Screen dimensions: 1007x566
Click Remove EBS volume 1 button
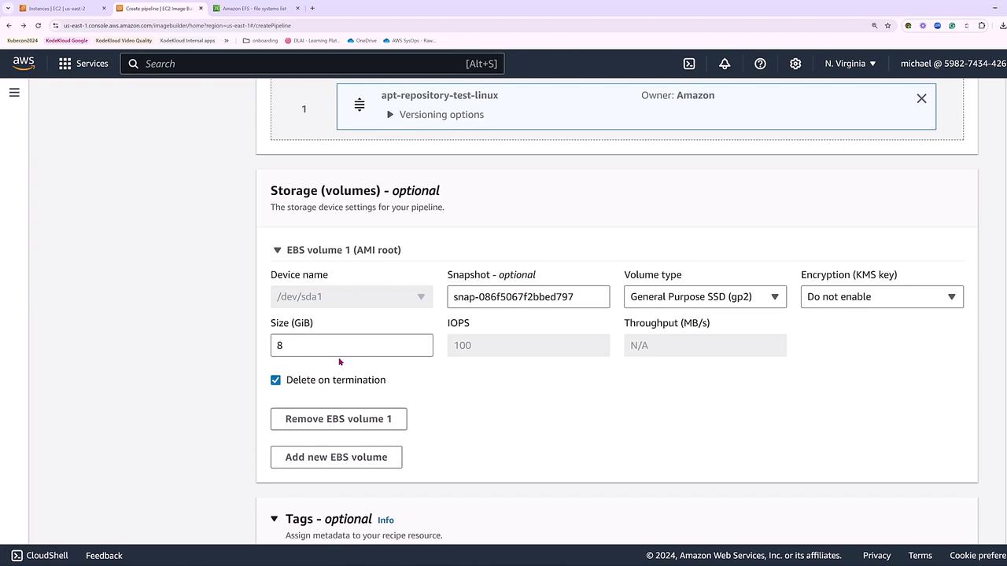338,419
